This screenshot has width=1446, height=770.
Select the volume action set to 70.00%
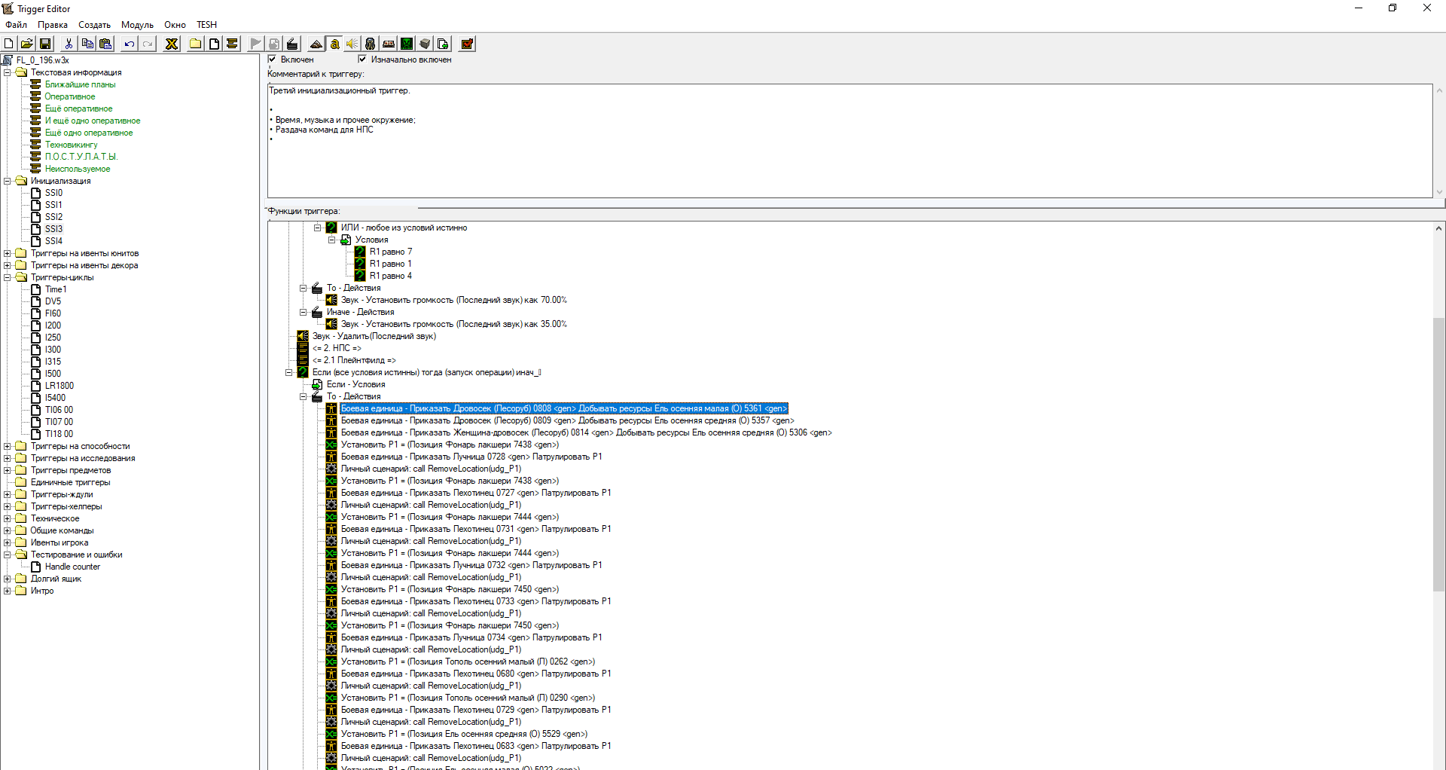click(453, 300)
